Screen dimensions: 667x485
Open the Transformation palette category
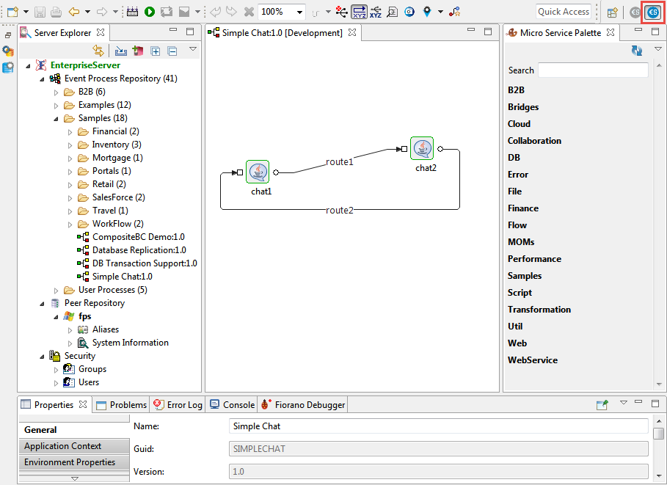(539, 310)
